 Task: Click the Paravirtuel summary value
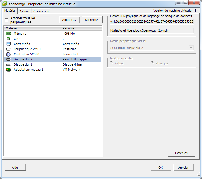pyautogui.click(x=70, y=54)
